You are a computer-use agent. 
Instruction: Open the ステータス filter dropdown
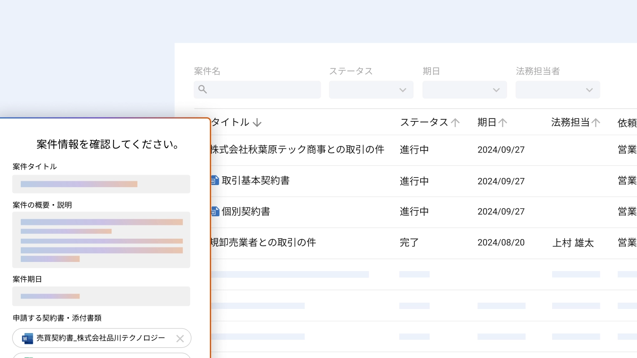click(x=371, y=90)
